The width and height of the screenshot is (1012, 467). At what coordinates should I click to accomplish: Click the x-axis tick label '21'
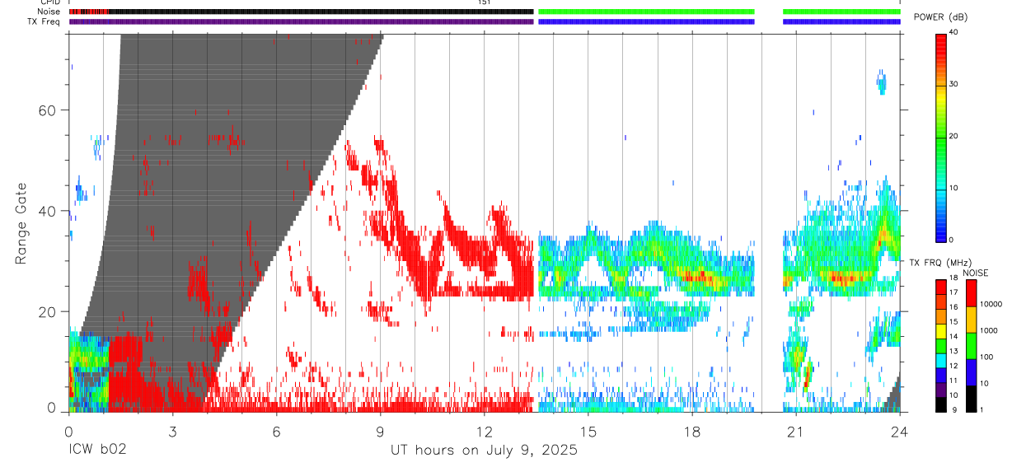[796, 432]
